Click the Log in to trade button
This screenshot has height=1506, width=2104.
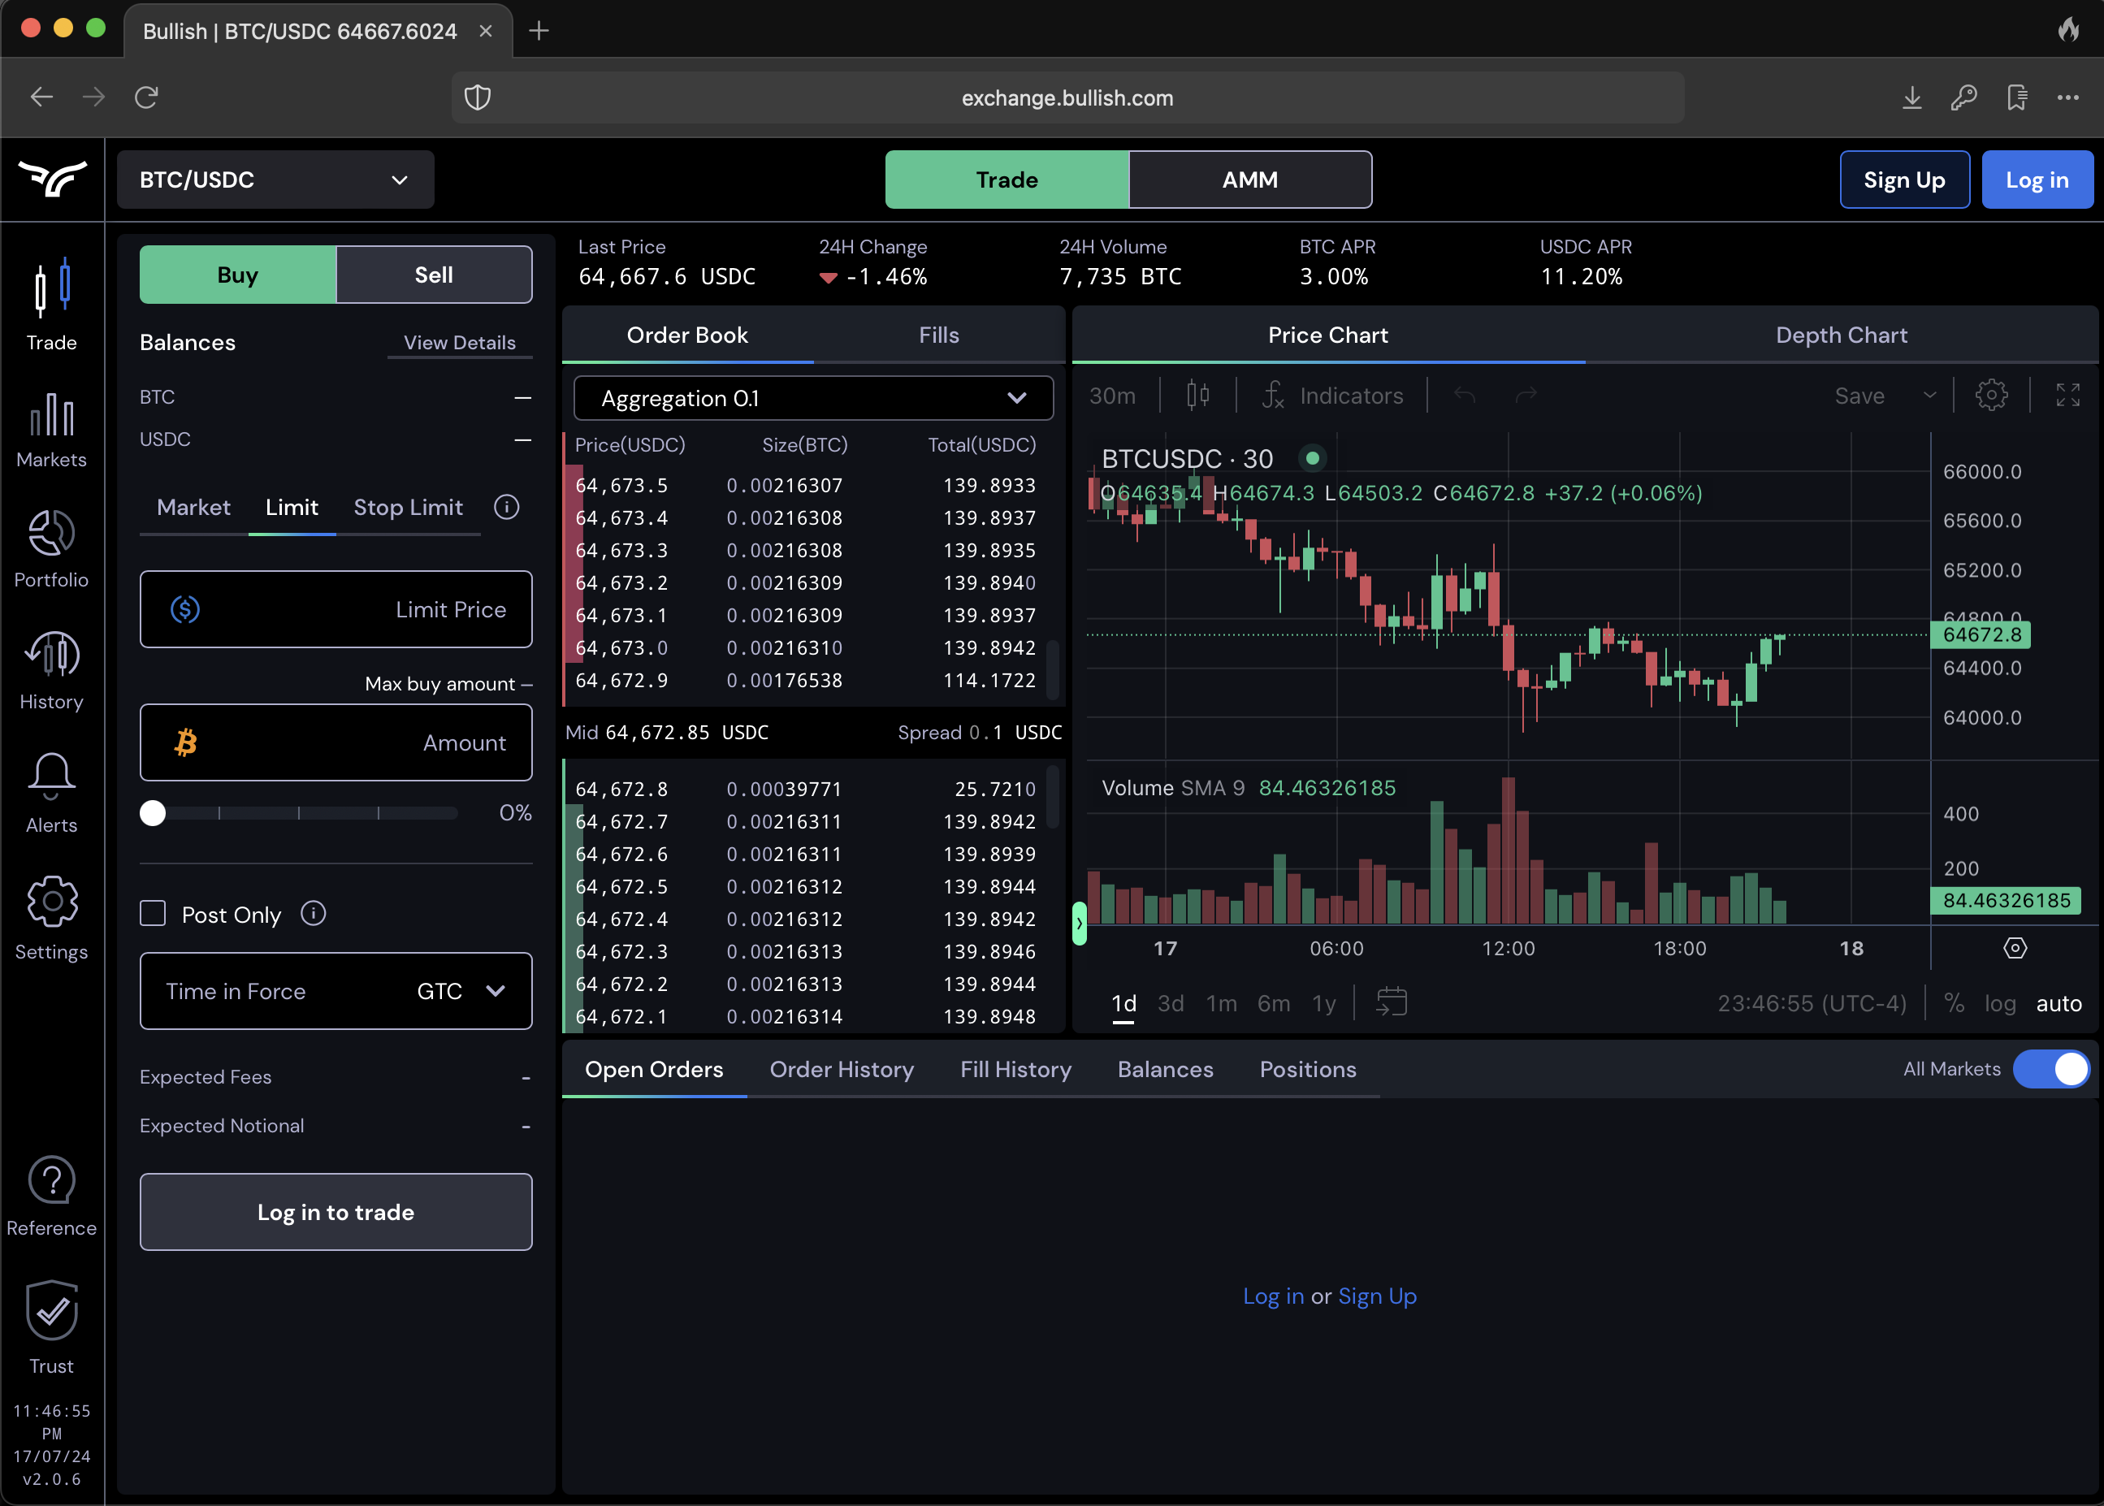(x=336, y=1212)
